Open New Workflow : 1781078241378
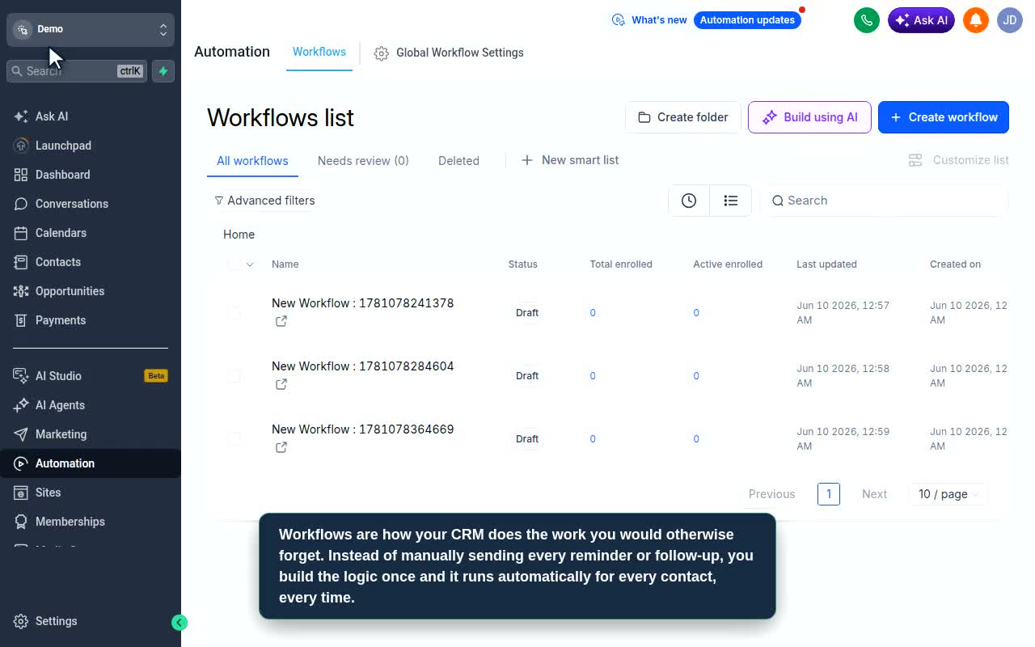The width and height of the screenshot is (1035, 647). [x=362, y=303]
